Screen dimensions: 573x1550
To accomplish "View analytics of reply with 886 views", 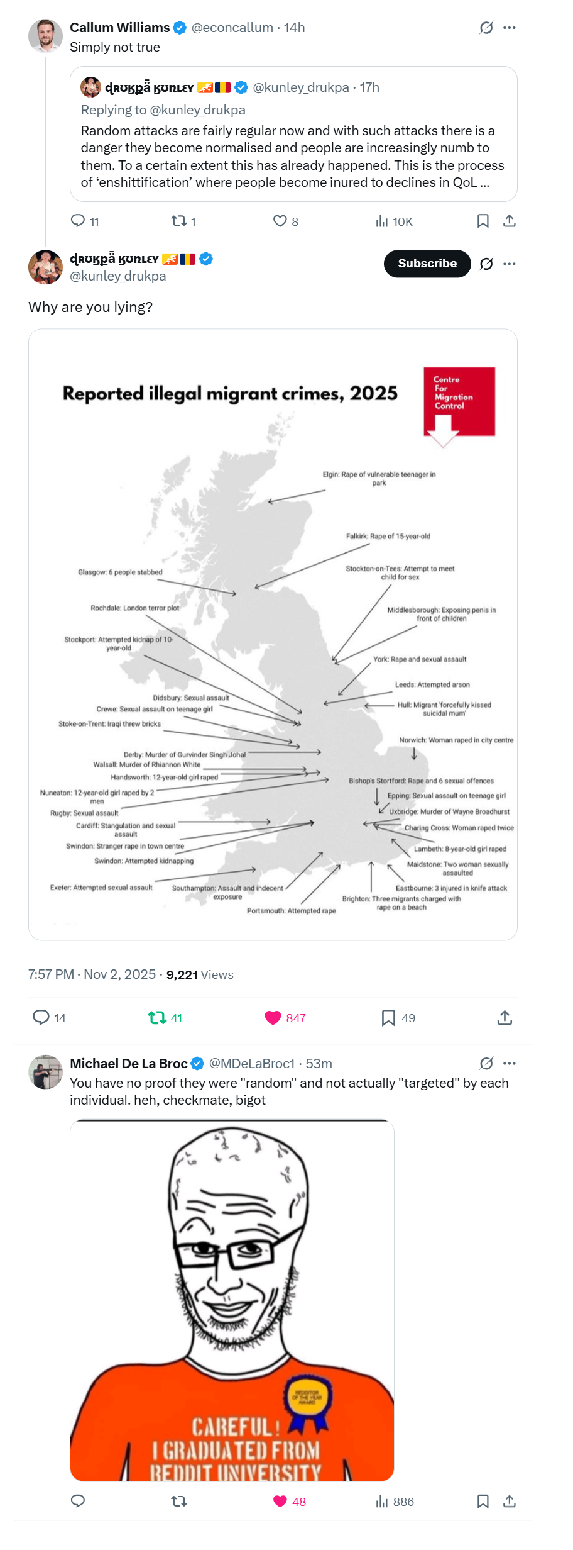I will pyautogui.click(x=395, y=1502).
